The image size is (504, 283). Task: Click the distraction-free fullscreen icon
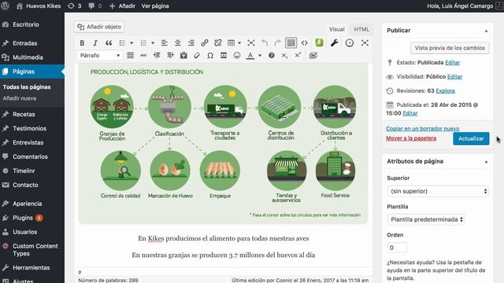coord(365,42)
